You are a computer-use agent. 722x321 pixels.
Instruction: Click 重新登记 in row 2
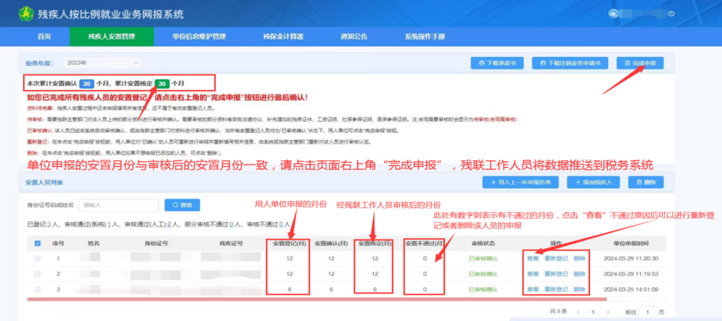(556, 273)
